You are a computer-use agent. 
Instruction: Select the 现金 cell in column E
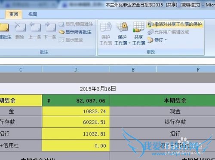tap(163, 111)
